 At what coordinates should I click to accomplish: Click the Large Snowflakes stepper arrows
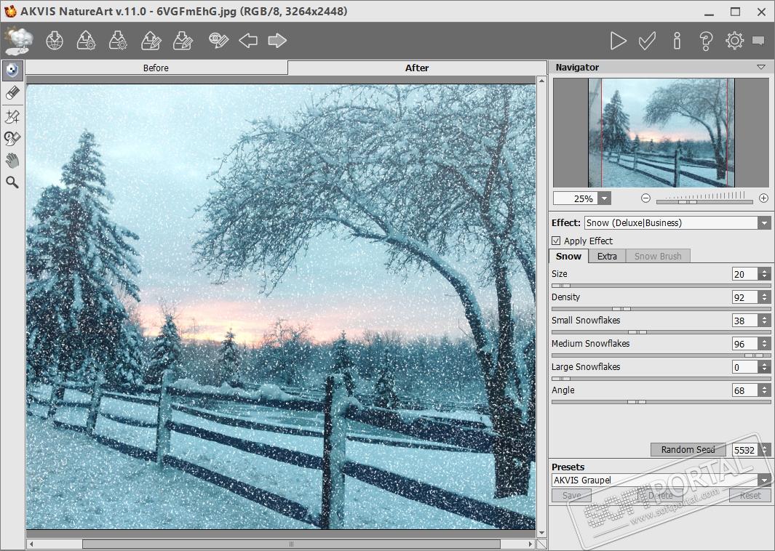(765, 367)
